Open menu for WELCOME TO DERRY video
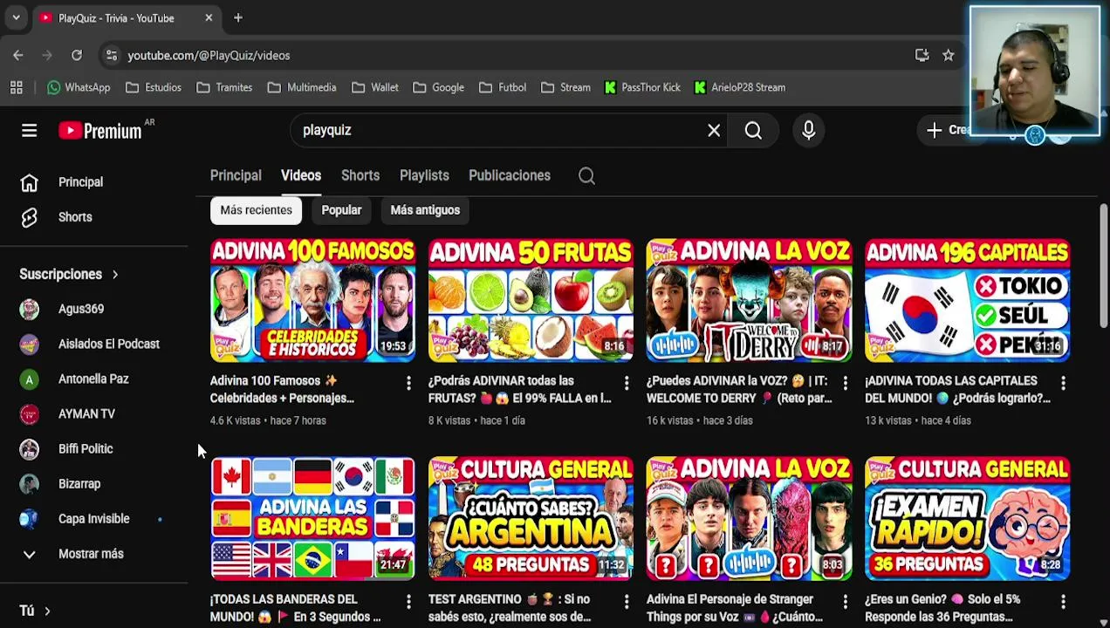 845,383
